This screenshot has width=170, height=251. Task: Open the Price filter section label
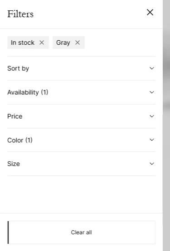pos(15,116)
